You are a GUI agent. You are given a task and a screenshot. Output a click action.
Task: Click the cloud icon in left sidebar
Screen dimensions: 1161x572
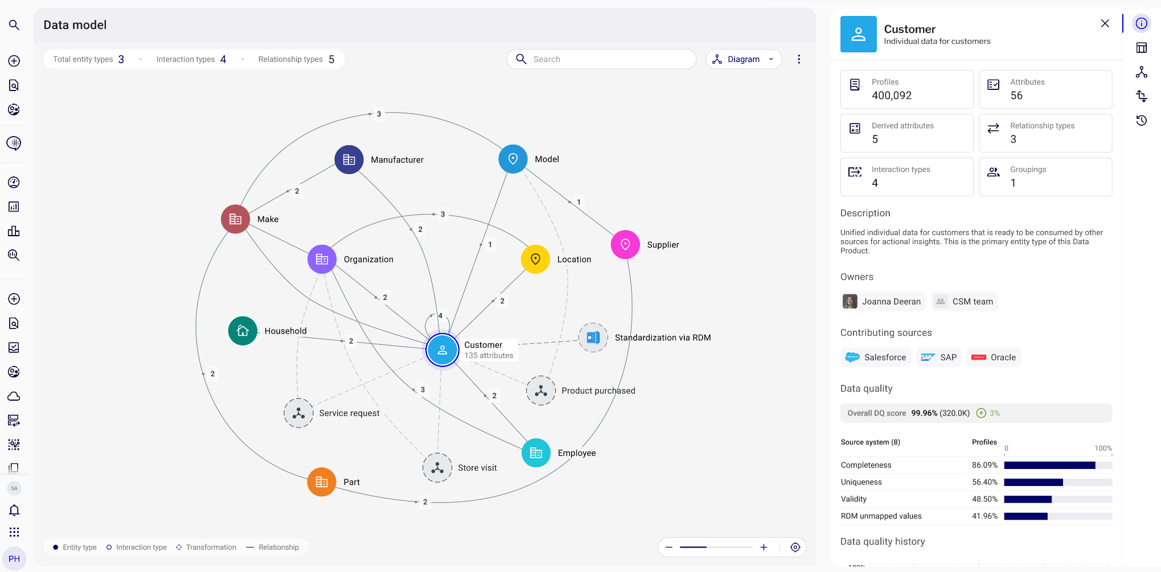pos(14,396)
